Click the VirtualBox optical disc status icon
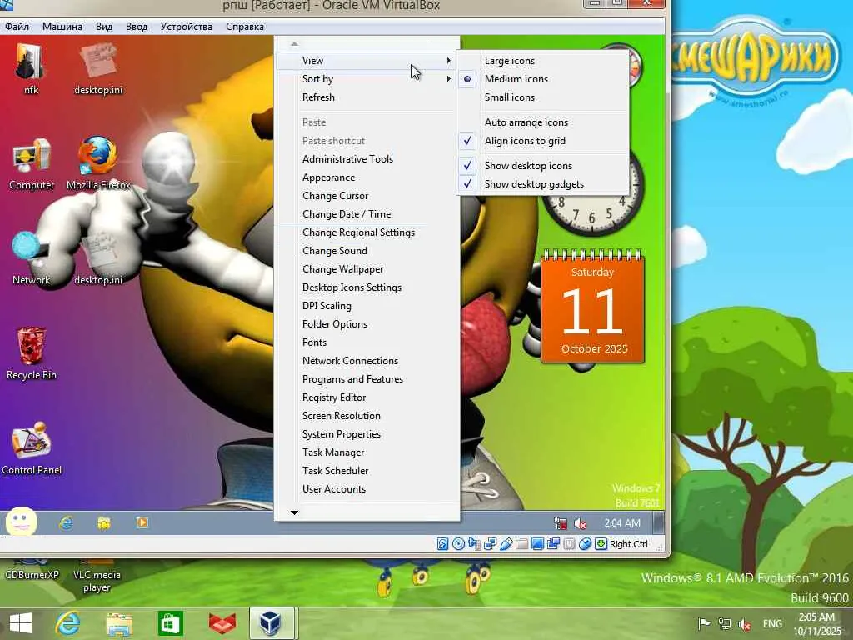This screenshot has height=640, width=853. point(459,543)
